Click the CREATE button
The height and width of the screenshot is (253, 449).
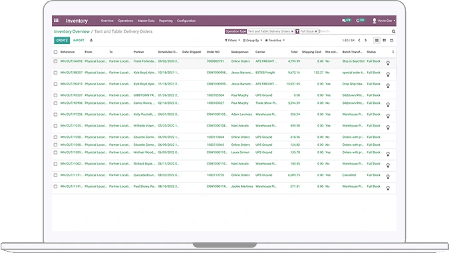coord(62,41)
